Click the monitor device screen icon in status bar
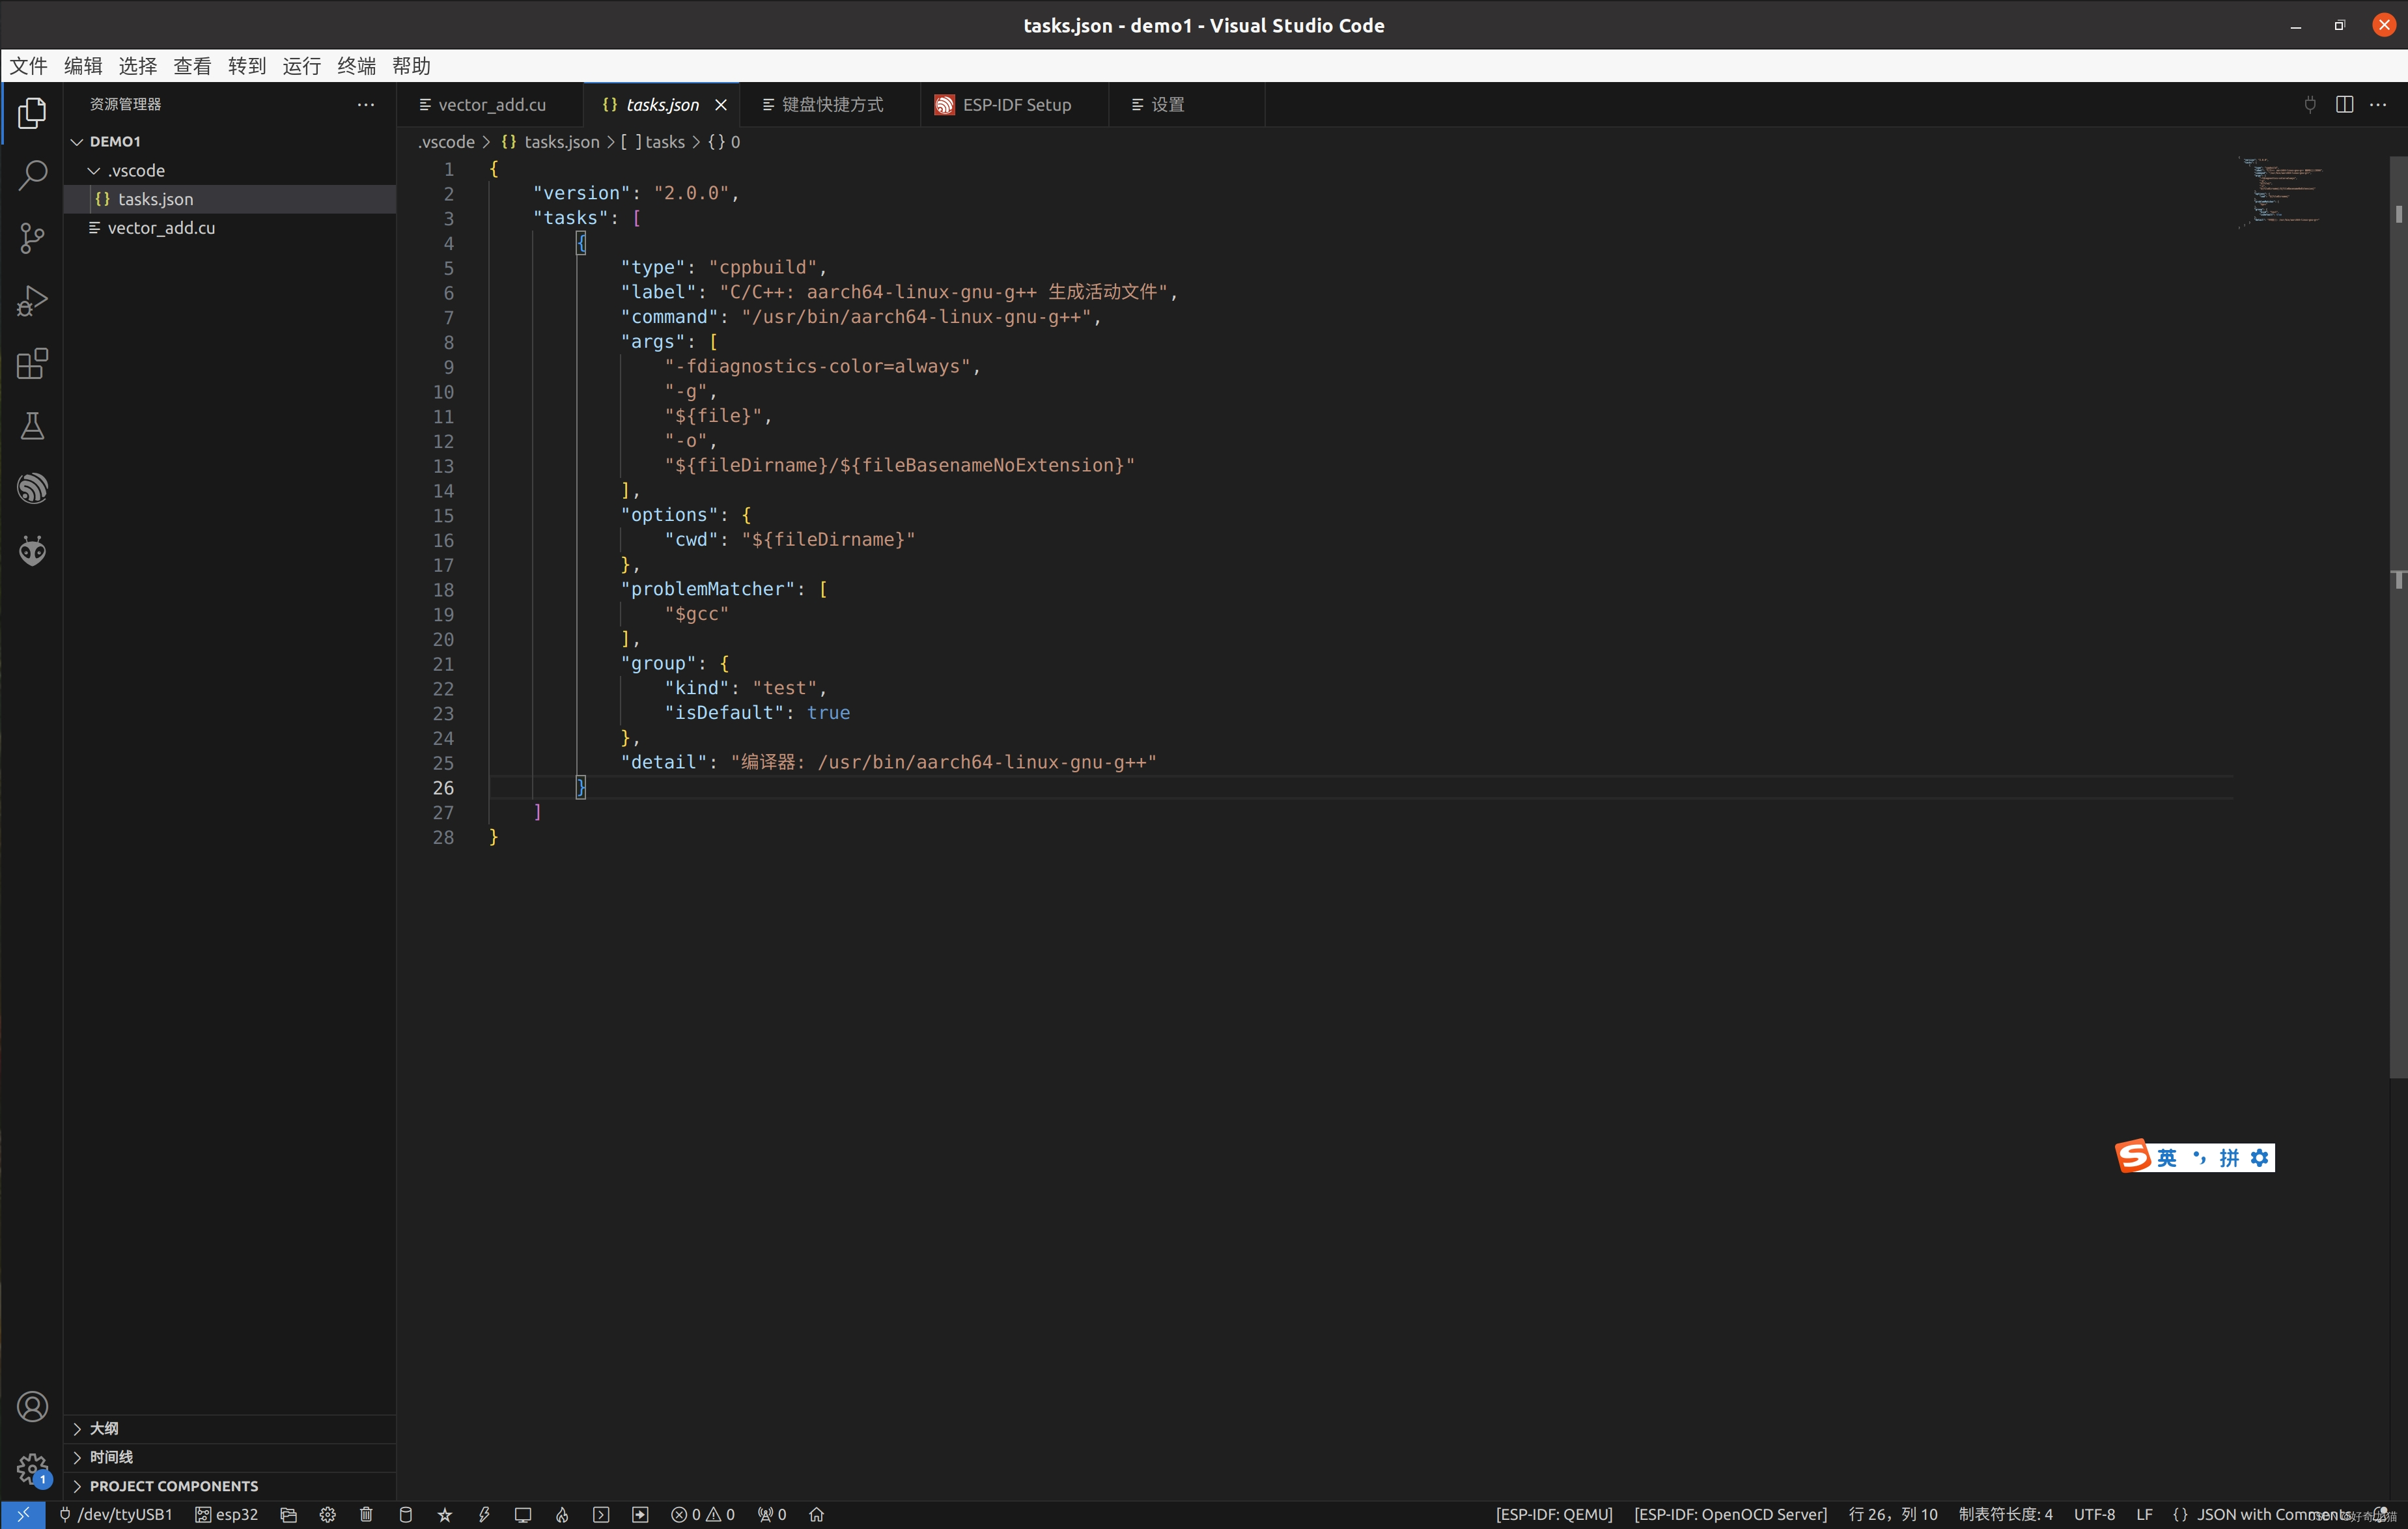 (523, 1514)
